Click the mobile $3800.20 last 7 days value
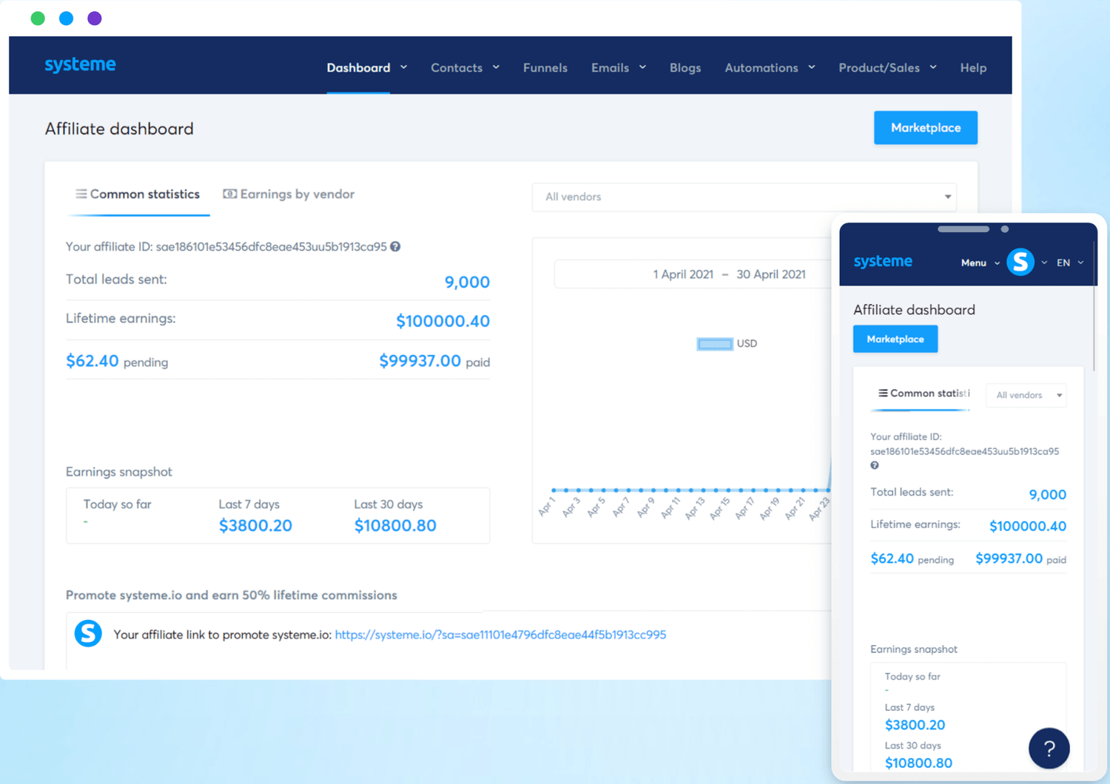 [915, 726]
